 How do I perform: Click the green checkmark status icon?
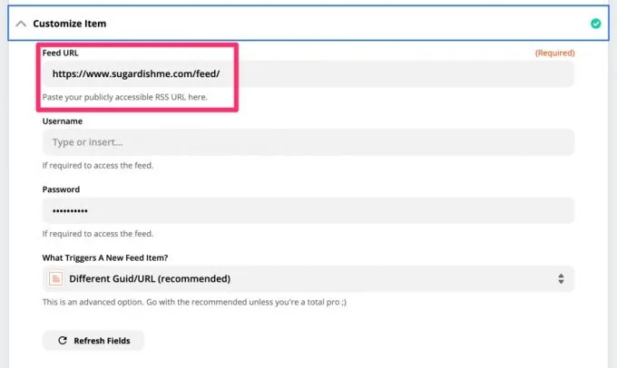pos(595,24)
